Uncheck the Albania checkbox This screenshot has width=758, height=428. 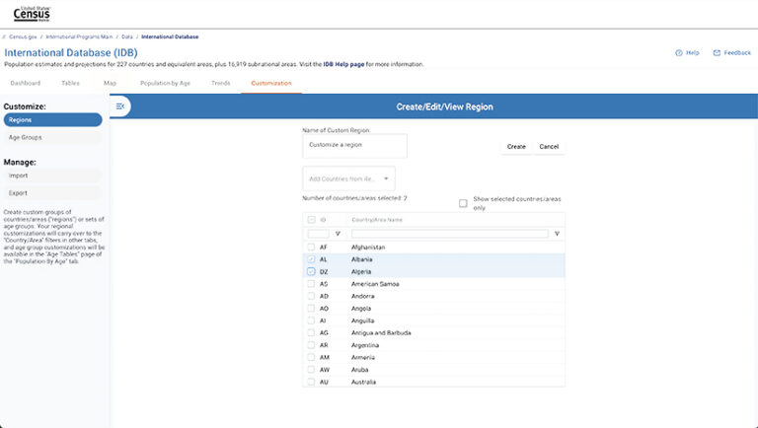tap(311, 259)
